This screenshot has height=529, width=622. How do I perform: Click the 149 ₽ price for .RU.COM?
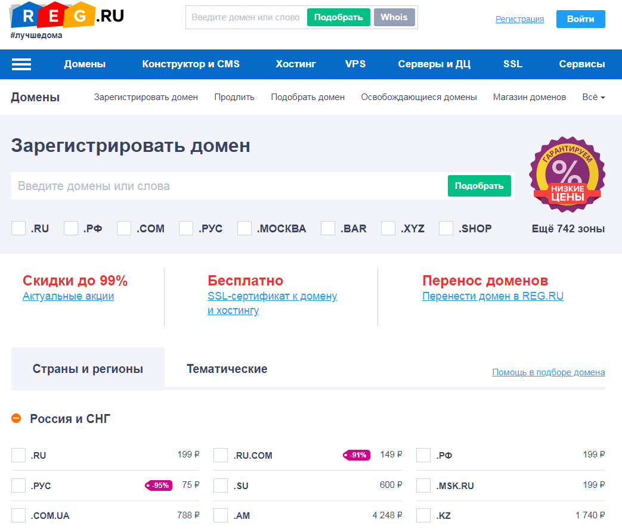click(x=391, y=455)
